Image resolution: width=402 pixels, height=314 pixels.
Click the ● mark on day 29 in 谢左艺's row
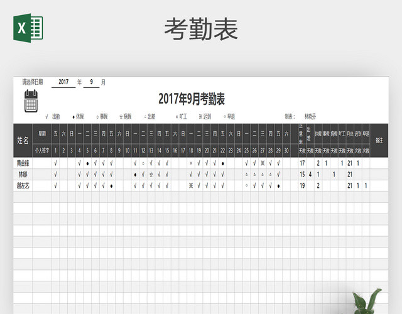pyautogui.click(x=278, y=186)
